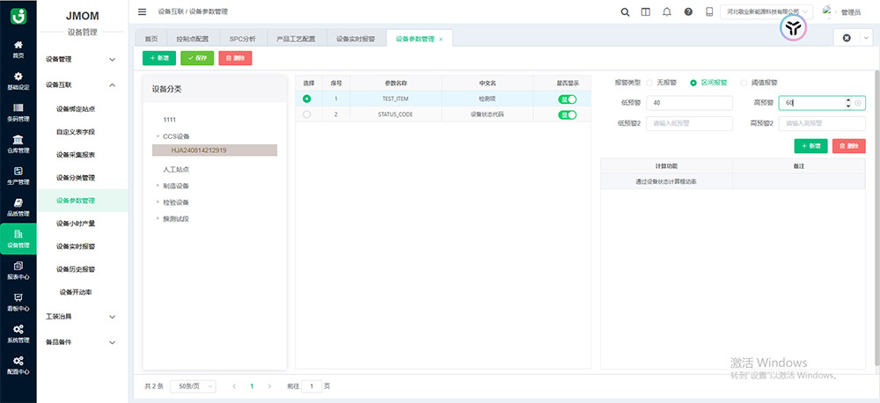Open the 50条/页 page size dropdown
Screen dimensions: 880x403
194,385
